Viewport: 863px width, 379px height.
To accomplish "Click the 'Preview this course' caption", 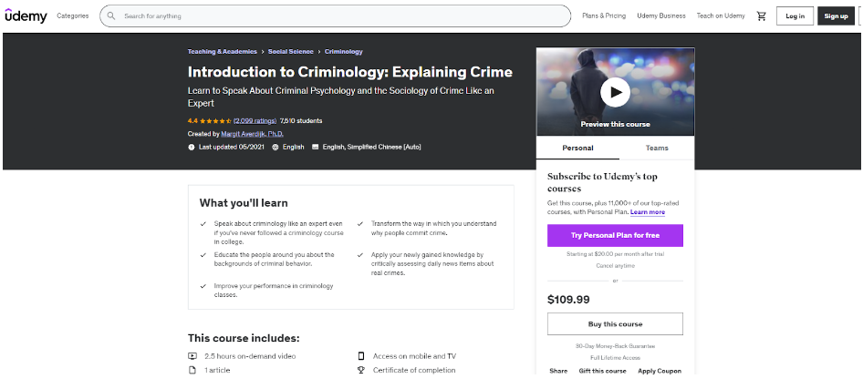I will tap(615, 124).
